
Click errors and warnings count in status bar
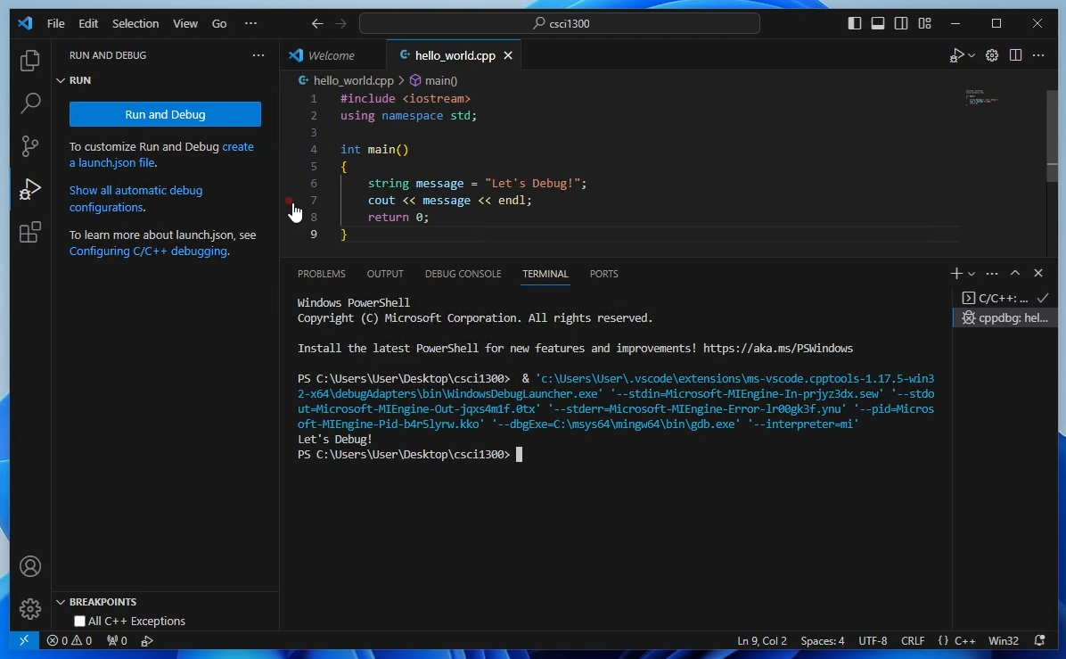69,640
